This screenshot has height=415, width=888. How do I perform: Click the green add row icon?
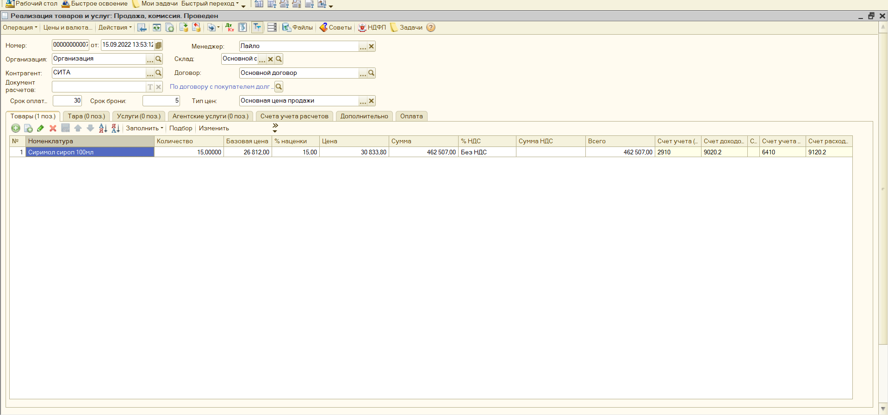tap(16, 128)
